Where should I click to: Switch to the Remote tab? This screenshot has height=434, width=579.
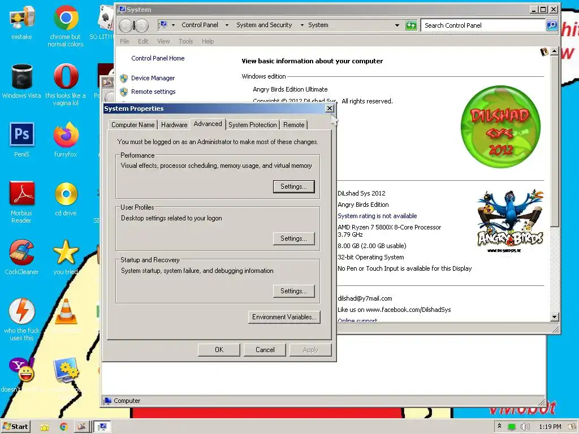pyautogui.click(x=294, y=125)
